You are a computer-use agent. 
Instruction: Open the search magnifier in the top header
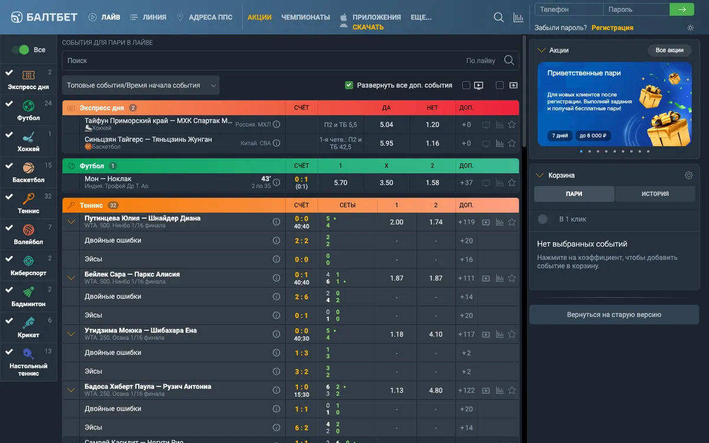[x=499, y=17]
